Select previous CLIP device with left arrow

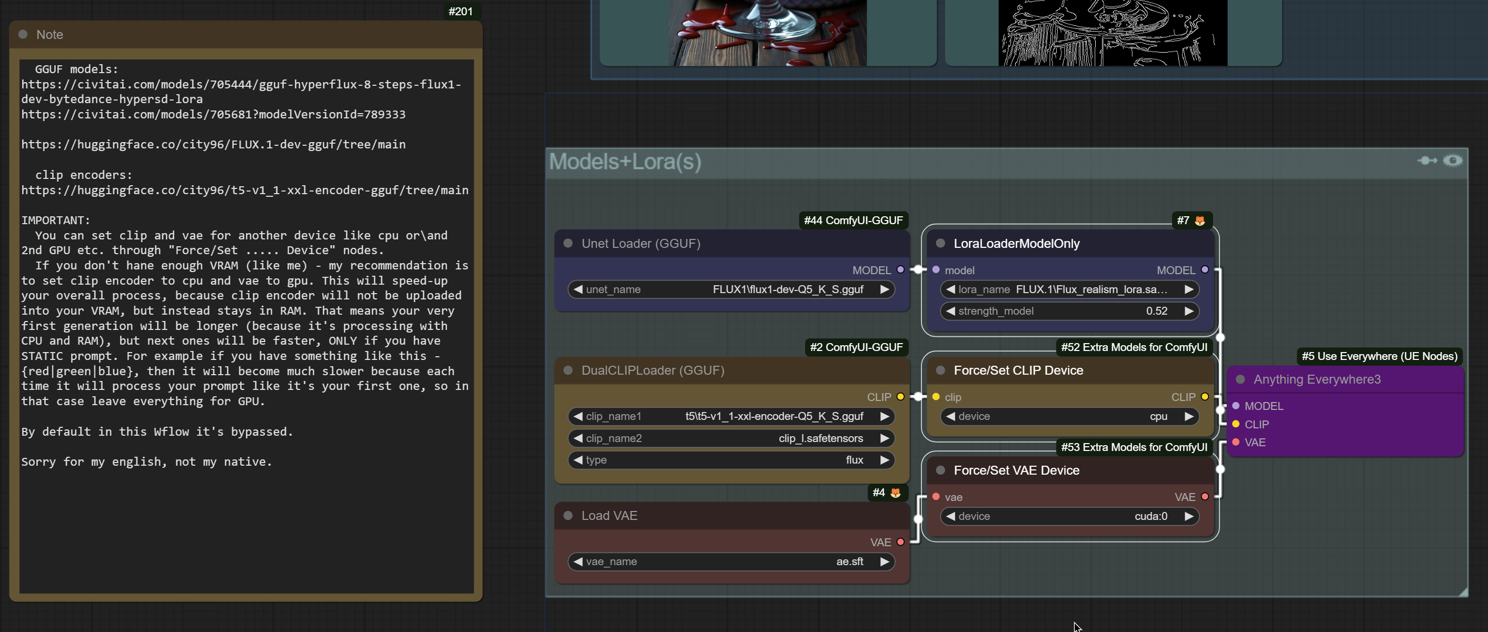pyautogui.click(x=950, y=416)
